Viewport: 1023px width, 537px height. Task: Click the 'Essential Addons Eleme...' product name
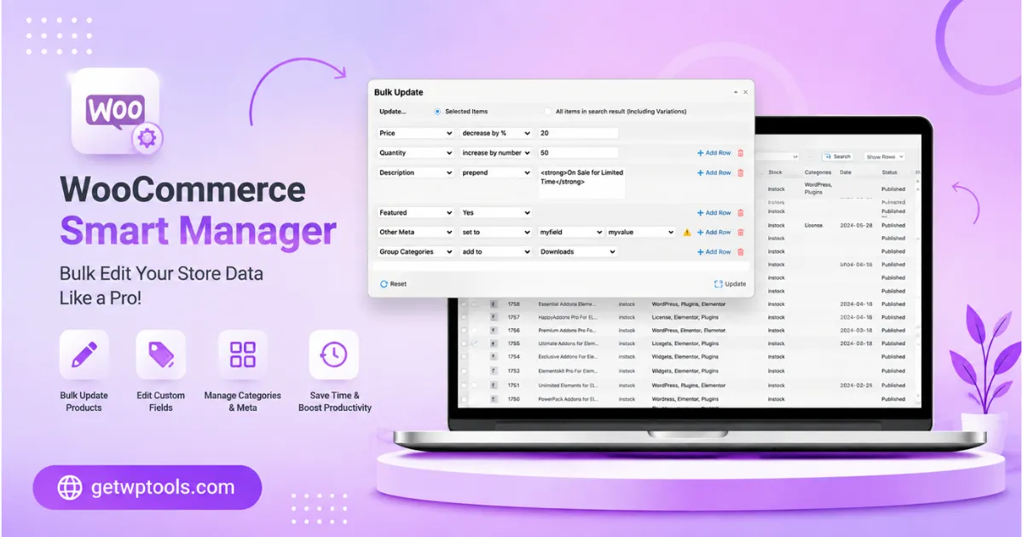point(567,304)
